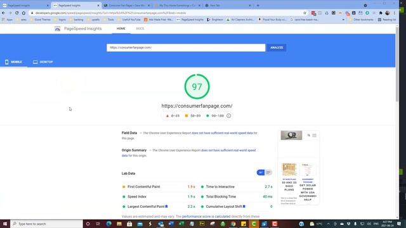Switch to the first PageSpeed Insights browser tab

pyautogui.click(x=25, y=6)
